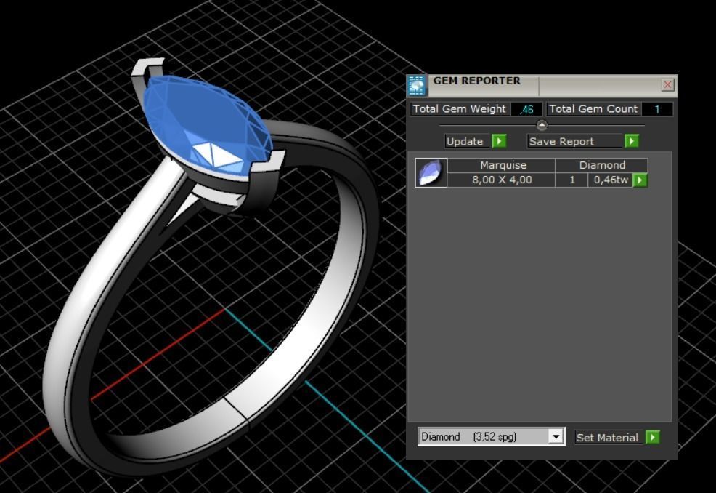Click the Save Report button
This screenshot has width=716, height=493.
pos(575,141)
